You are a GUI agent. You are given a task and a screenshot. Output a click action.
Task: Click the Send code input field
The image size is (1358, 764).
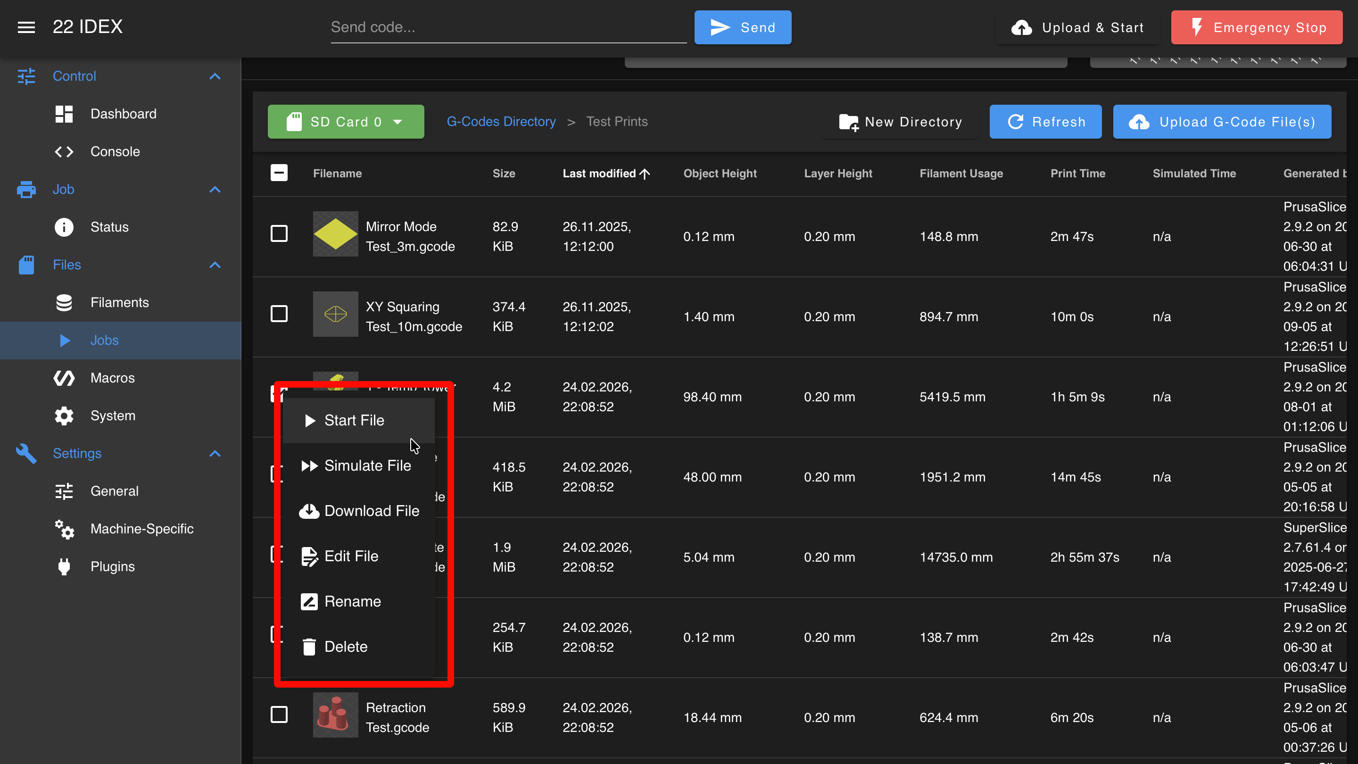tap(509, 27)
